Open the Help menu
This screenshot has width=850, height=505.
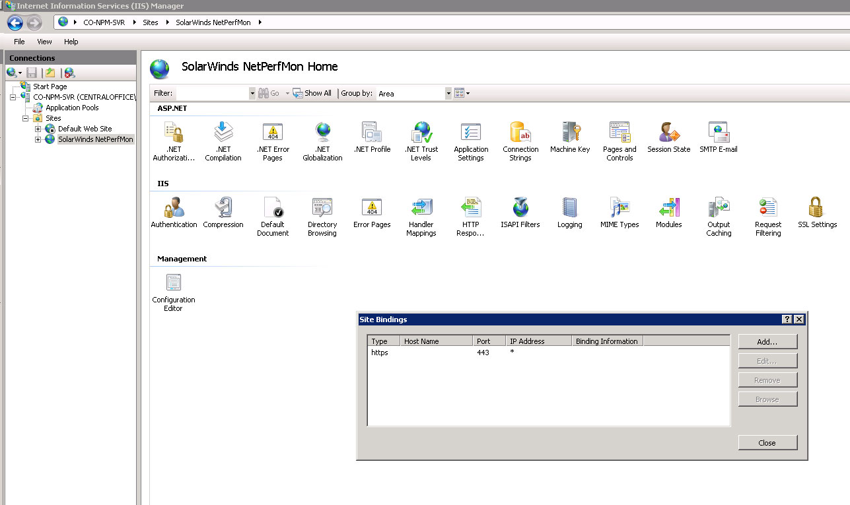tap(71, 42)
